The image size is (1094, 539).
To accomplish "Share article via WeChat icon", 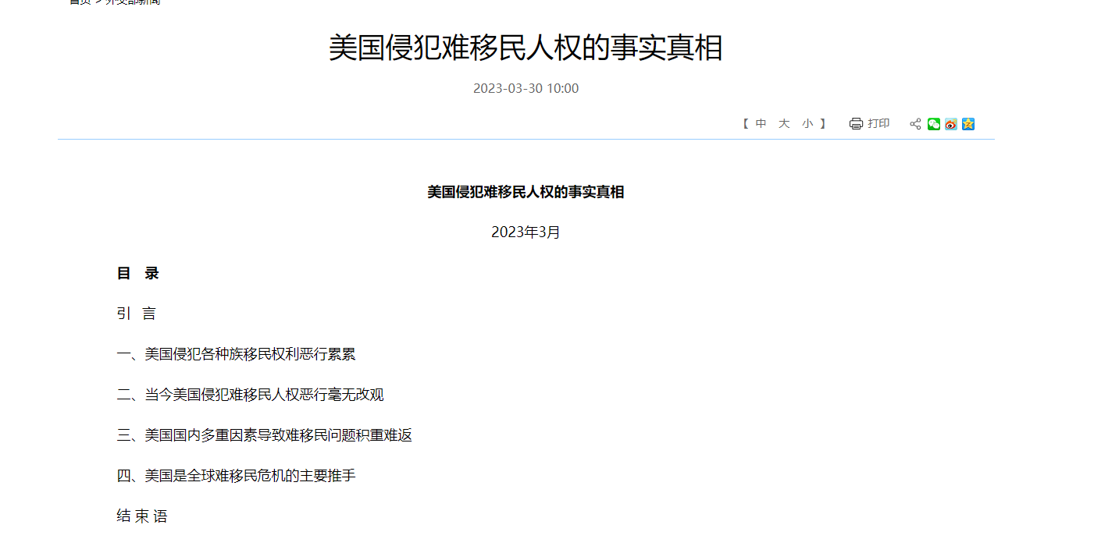I will coord(933,124).
